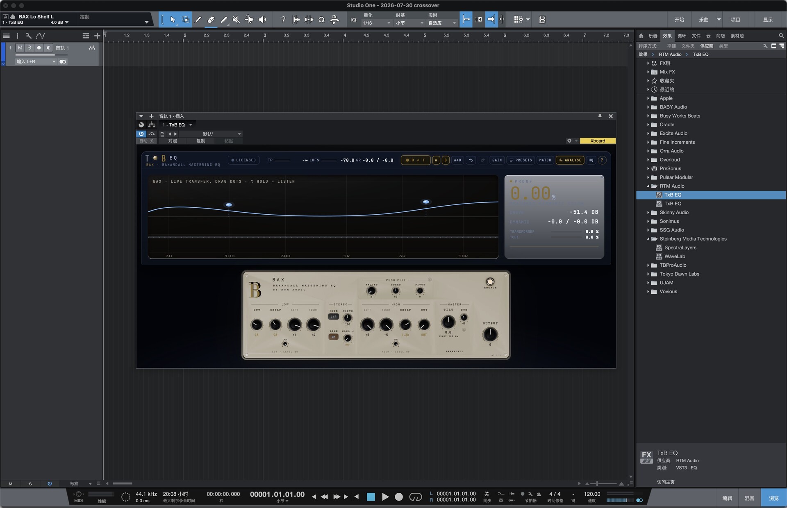Image resolution: width=787 pixels, height=508 pixels.
Task: Open the plugin routing channel editor icon
Action: point(152,125)
